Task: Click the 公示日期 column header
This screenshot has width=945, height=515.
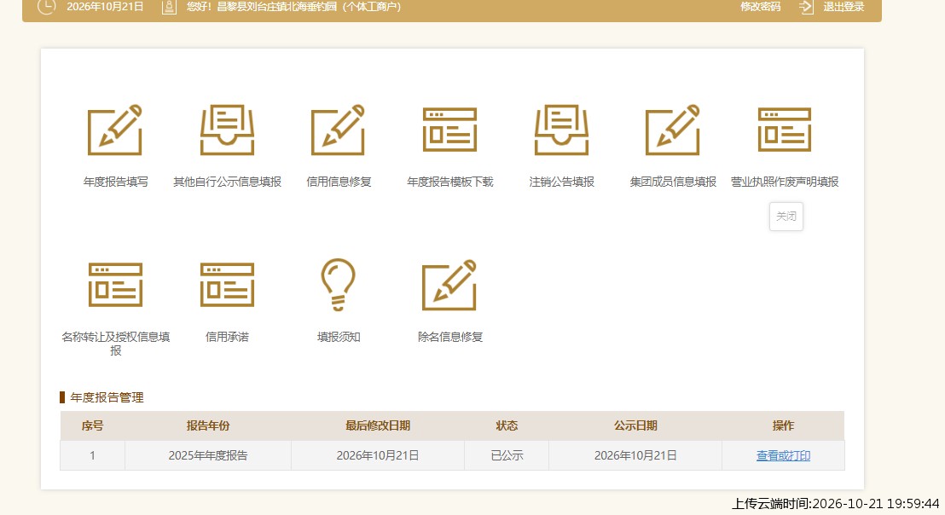Action: tap(635, 425)
